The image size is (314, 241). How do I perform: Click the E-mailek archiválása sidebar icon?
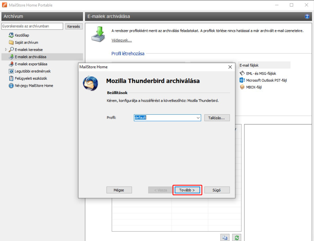(11, 57)
